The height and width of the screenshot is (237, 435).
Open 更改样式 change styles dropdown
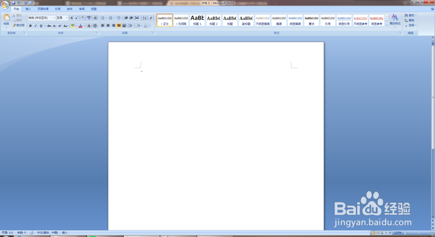395,21
